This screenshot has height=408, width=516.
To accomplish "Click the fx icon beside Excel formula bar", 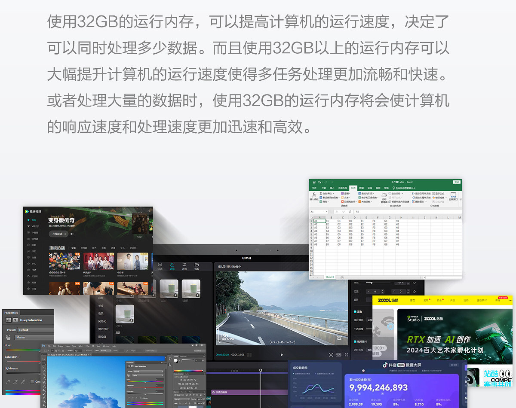I will (x=350, y=212).
